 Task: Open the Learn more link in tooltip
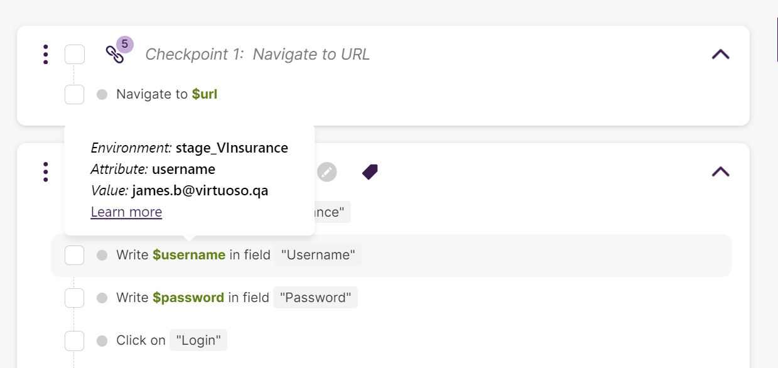coord(126,212)
